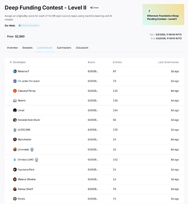Click the Ethereum logo in contest banner
Image resolution: width=188 pixels, height=204 pixels.
[x=149, y=11]
